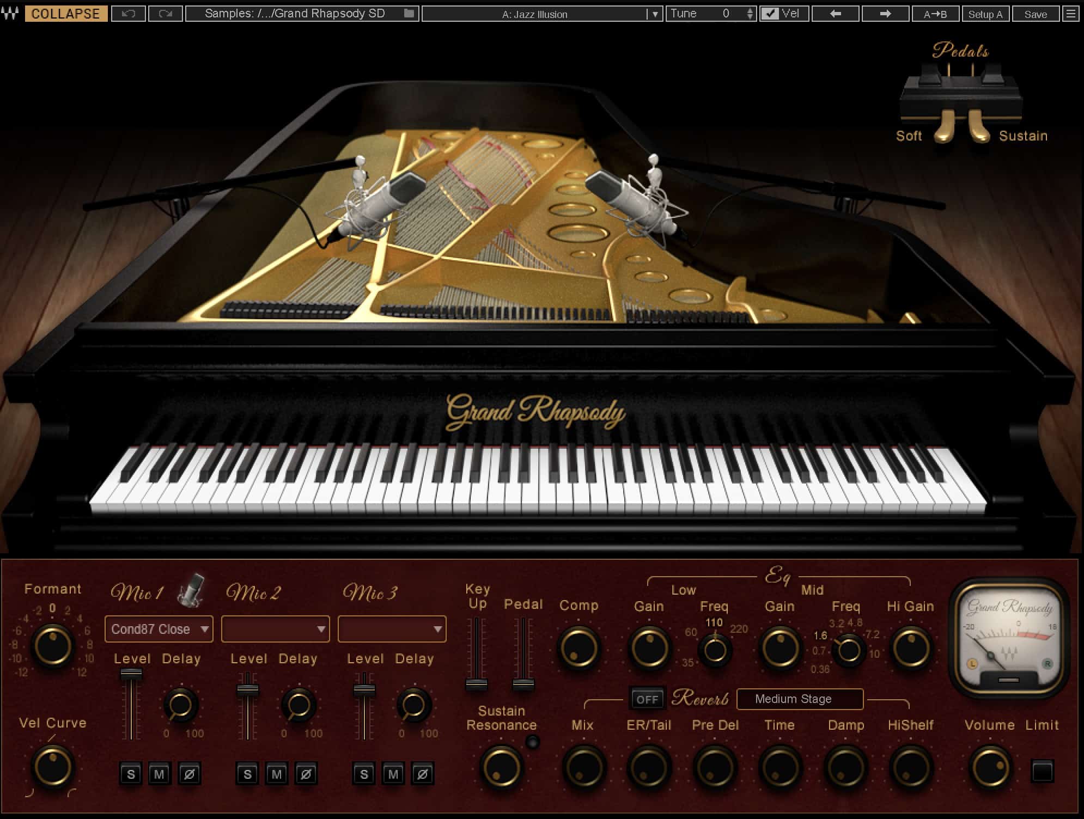Click the EQ Low Gain knob
The image size is (1084, 819).
point(649,647)
